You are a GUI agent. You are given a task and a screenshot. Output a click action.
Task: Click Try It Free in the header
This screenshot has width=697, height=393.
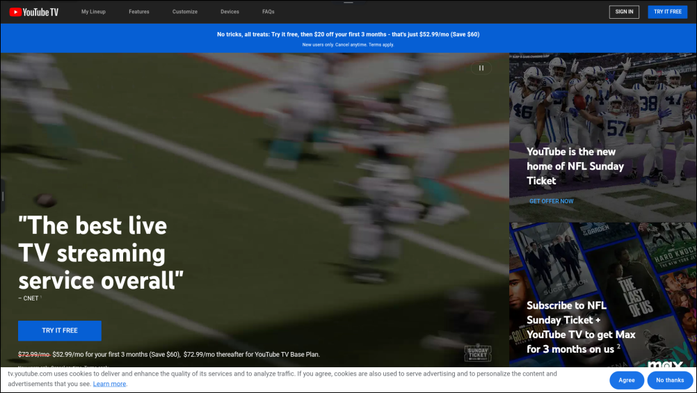(x=667, y=12)
